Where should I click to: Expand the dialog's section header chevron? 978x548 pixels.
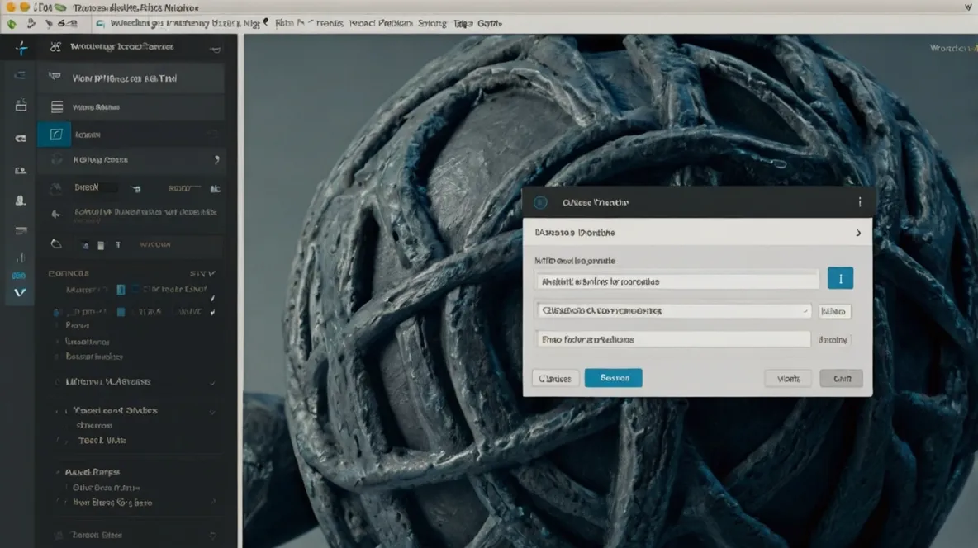pos(858,233)
